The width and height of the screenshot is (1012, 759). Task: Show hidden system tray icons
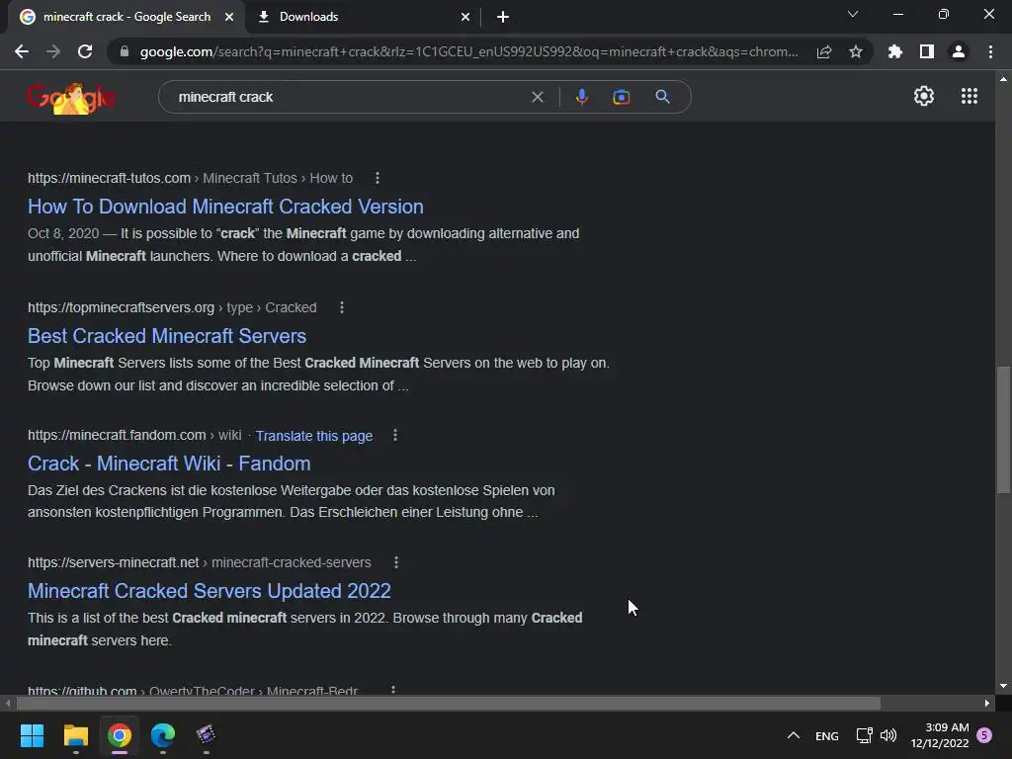(794, 735)
